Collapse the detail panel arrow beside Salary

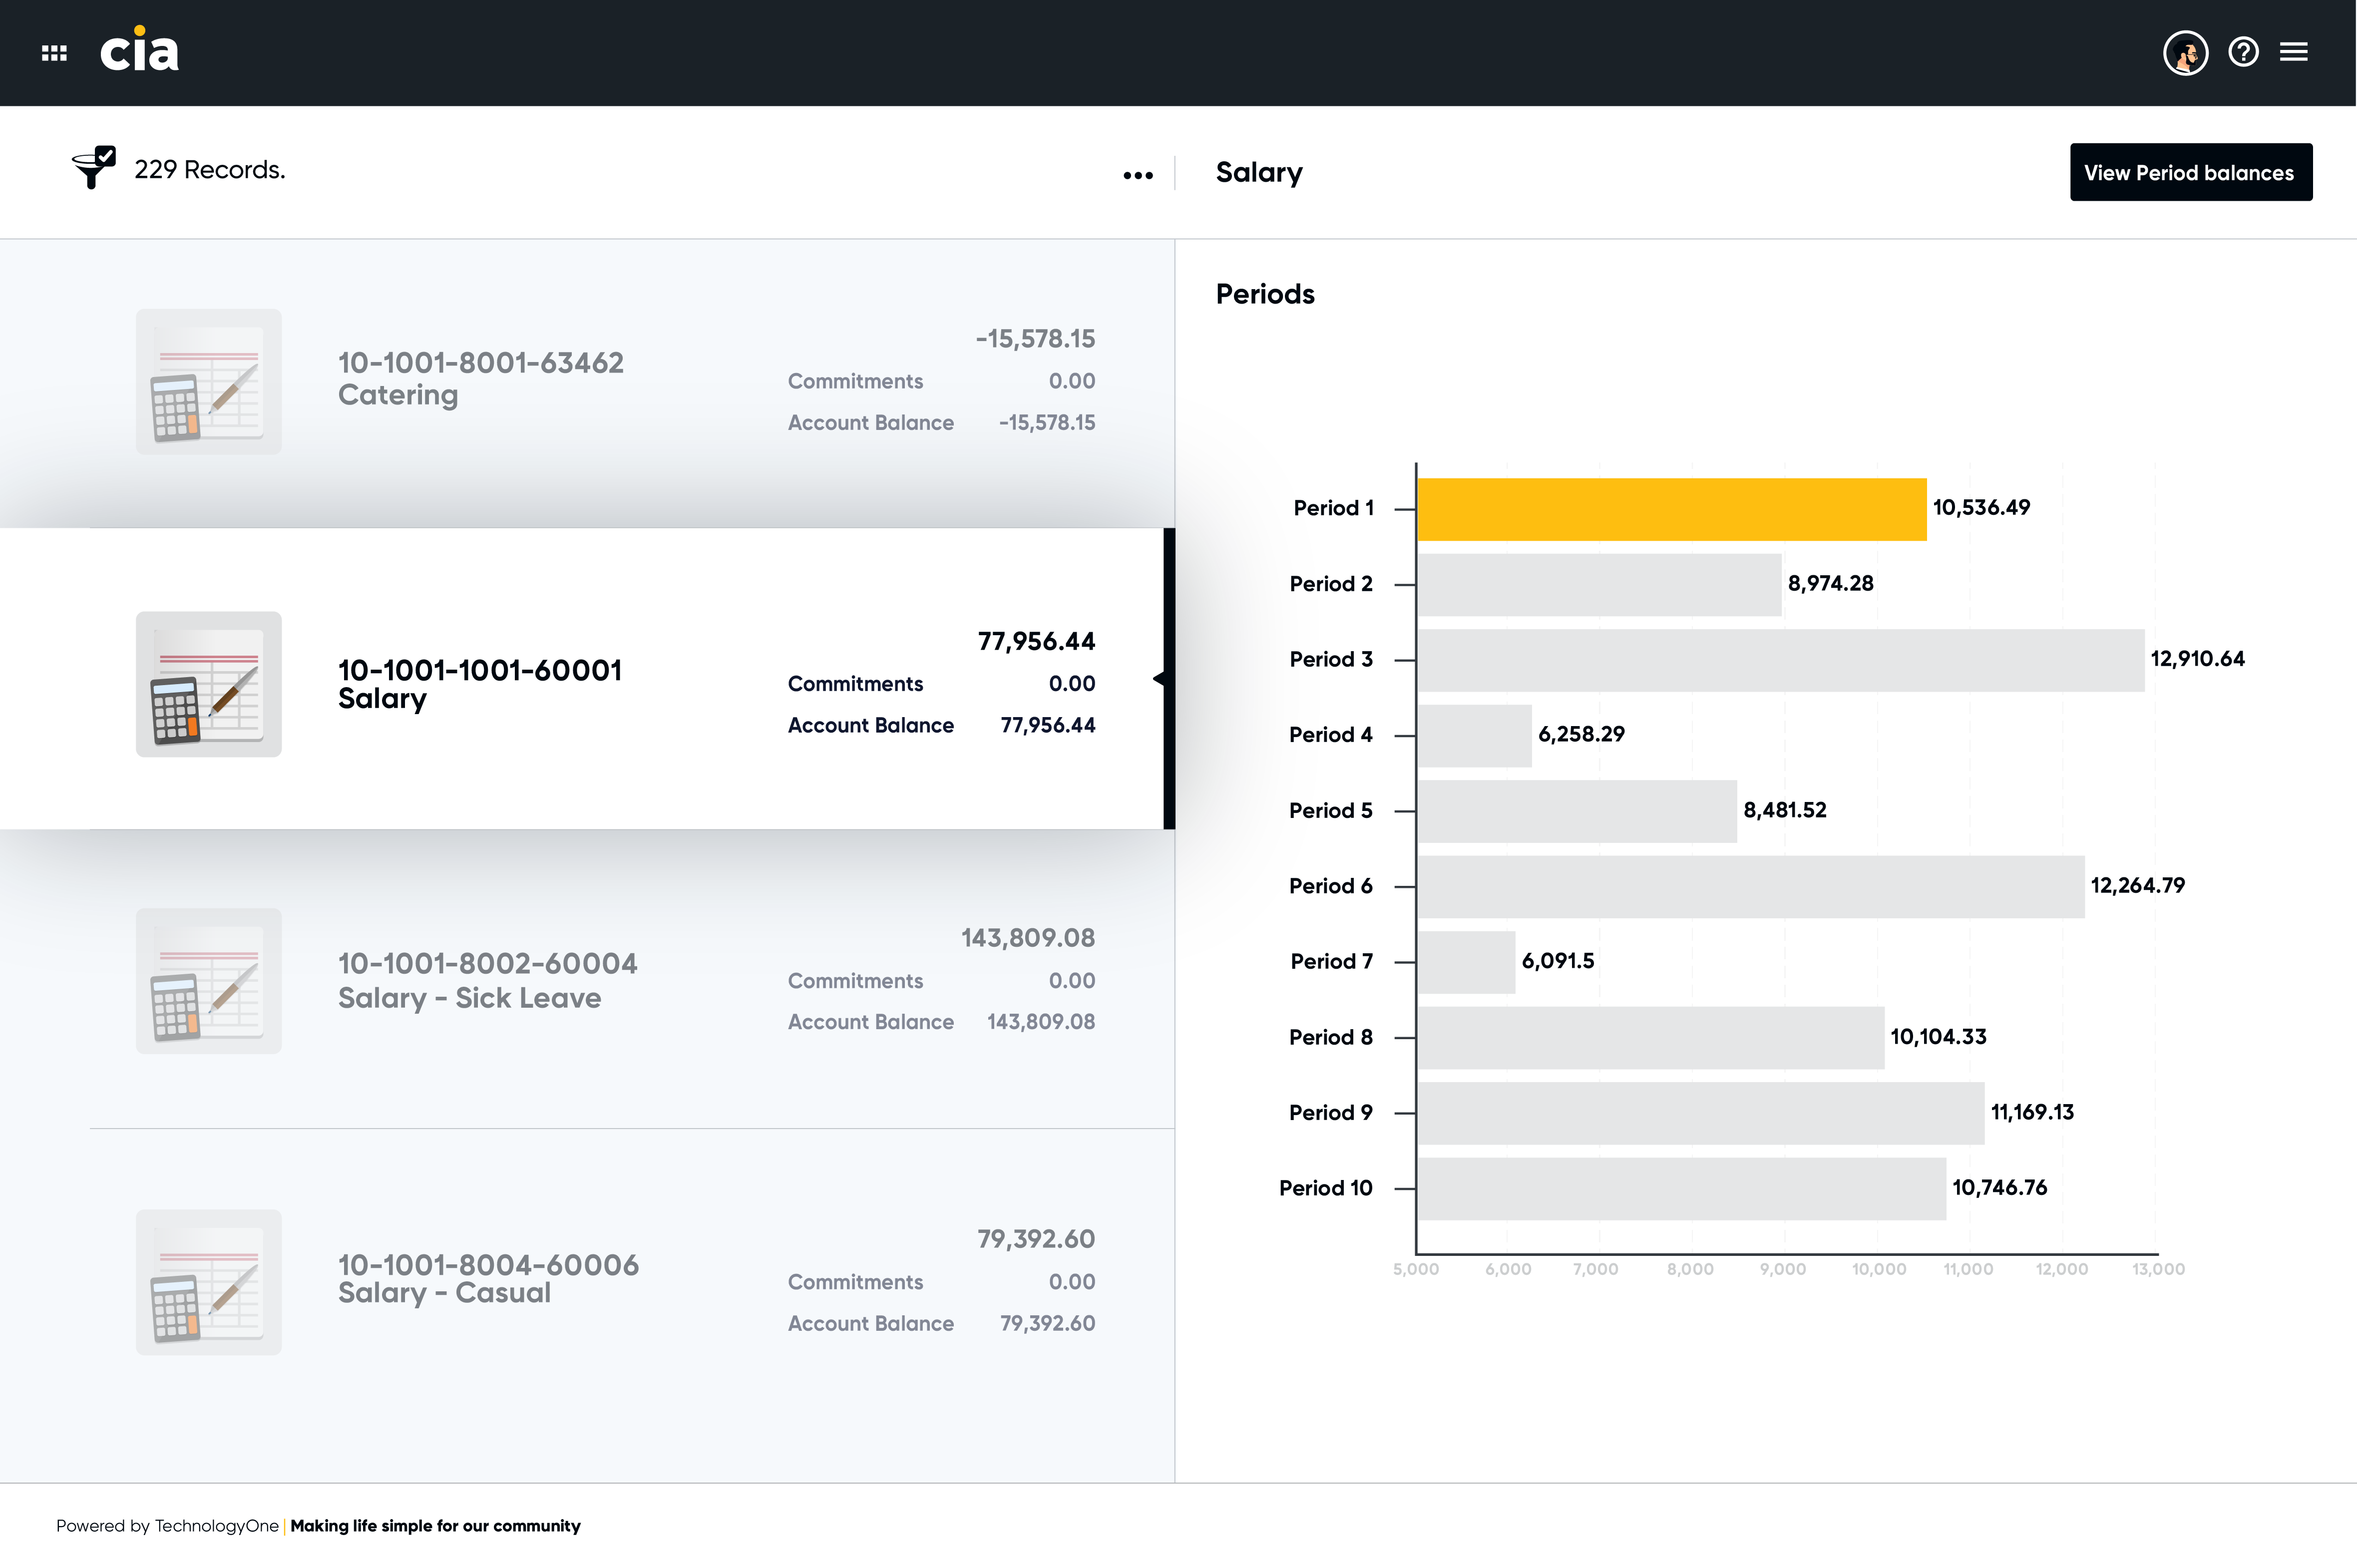(x=1158, y=679)
